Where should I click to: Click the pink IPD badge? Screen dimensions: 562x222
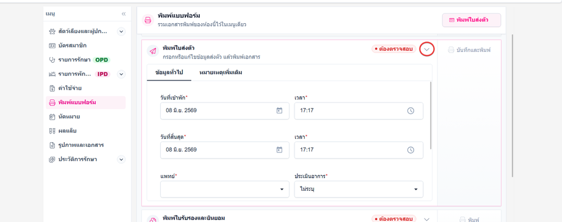[x=103, y=74]
